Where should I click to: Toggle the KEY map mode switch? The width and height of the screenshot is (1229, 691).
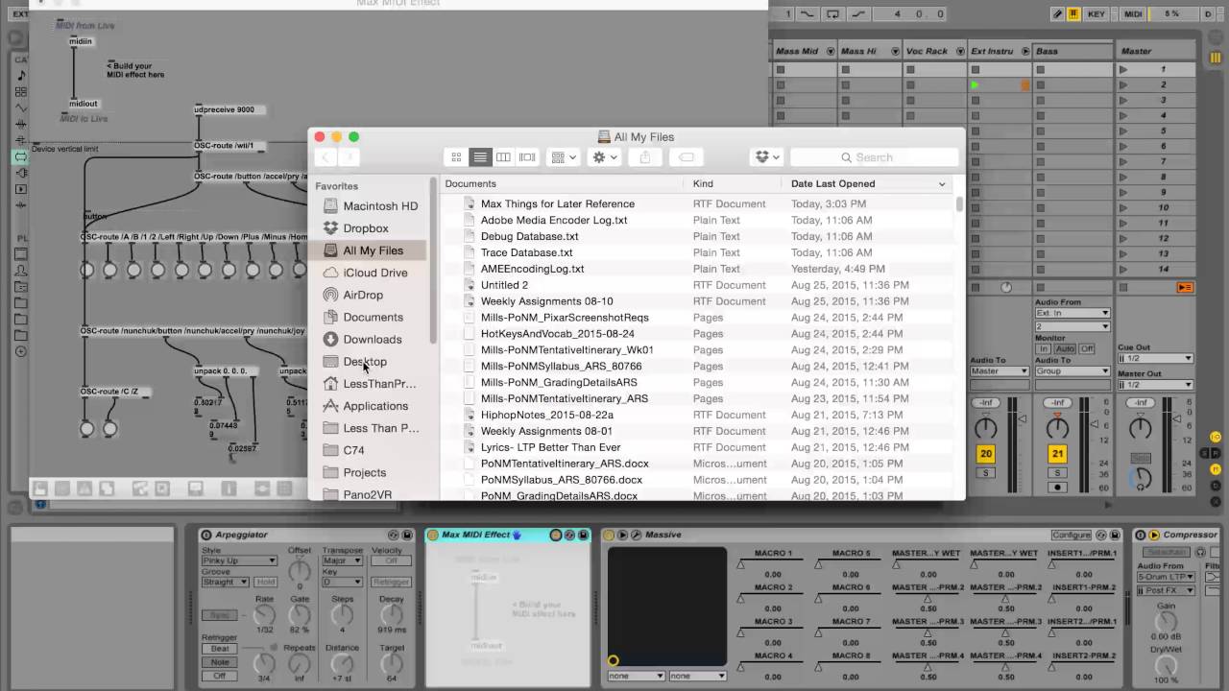click(1096, 13)
